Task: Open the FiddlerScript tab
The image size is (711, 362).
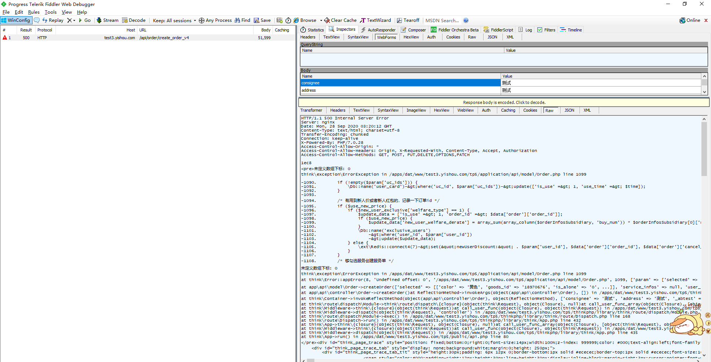Action: (x=498, y=30)
